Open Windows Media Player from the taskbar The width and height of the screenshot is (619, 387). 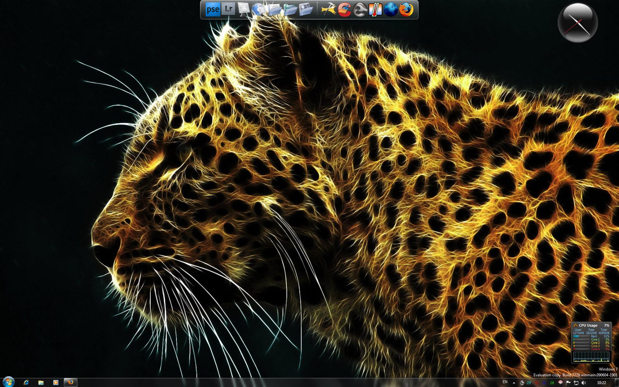pyautogui.click(x=56, y=382)
